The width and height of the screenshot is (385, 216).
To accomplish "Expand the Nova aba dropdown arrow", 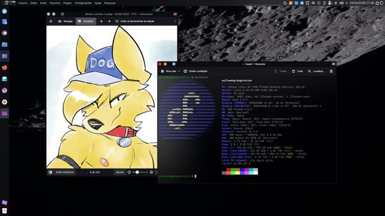I will pyautogui.click(x=179, y=71).
